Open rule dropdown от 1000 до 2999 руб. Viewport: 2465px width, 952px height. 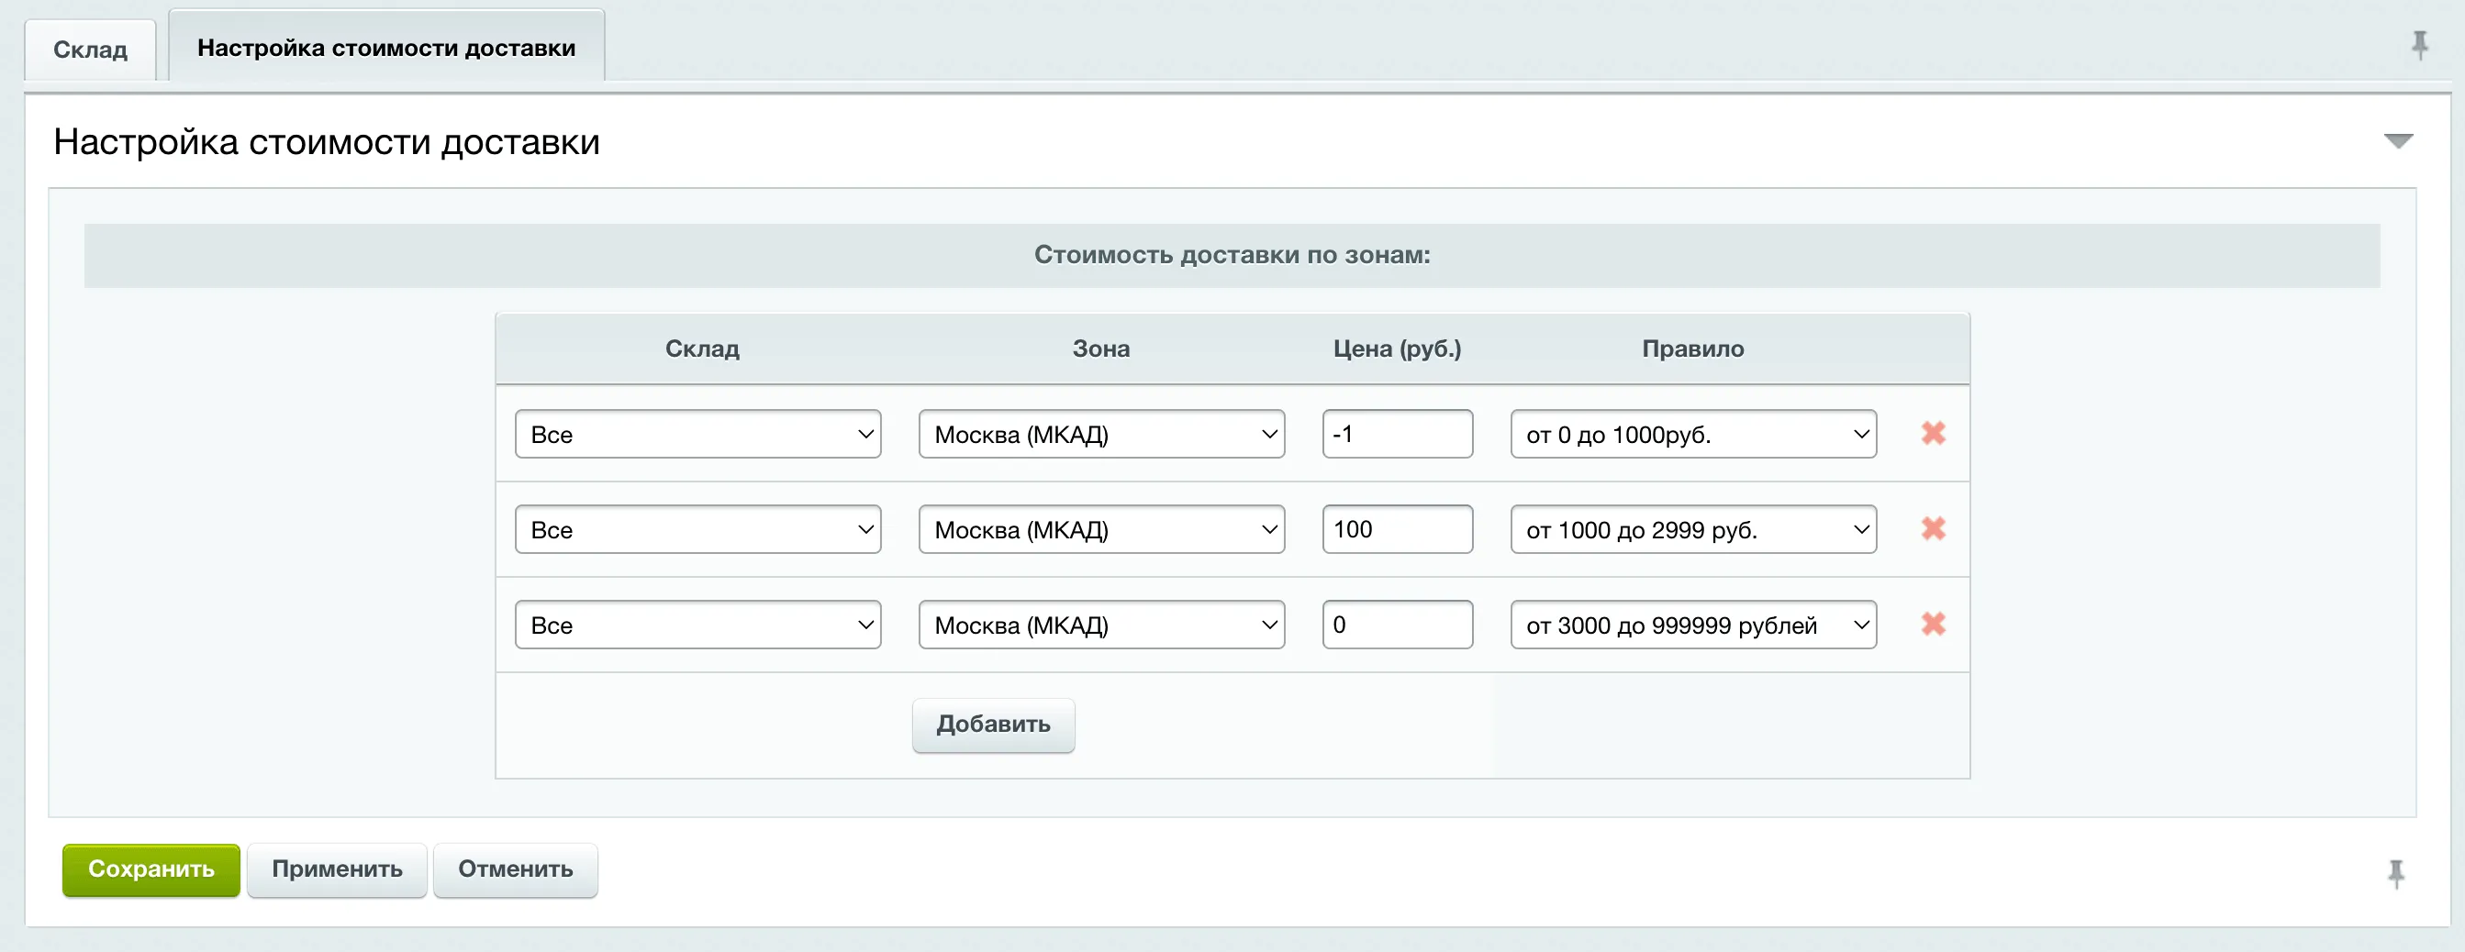tap(1693, 530)
